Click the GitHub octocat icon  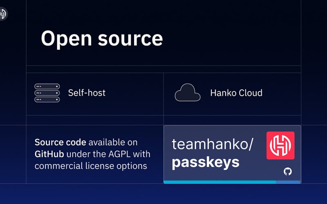288,171
